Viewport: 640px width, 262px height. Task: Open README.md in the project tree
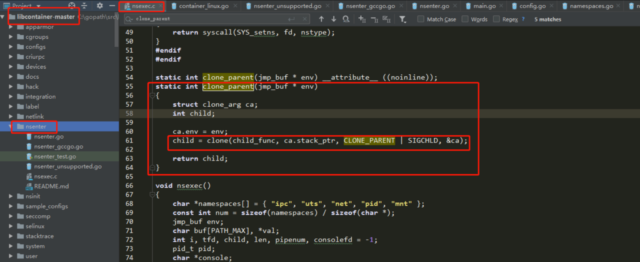coord(51,187)
